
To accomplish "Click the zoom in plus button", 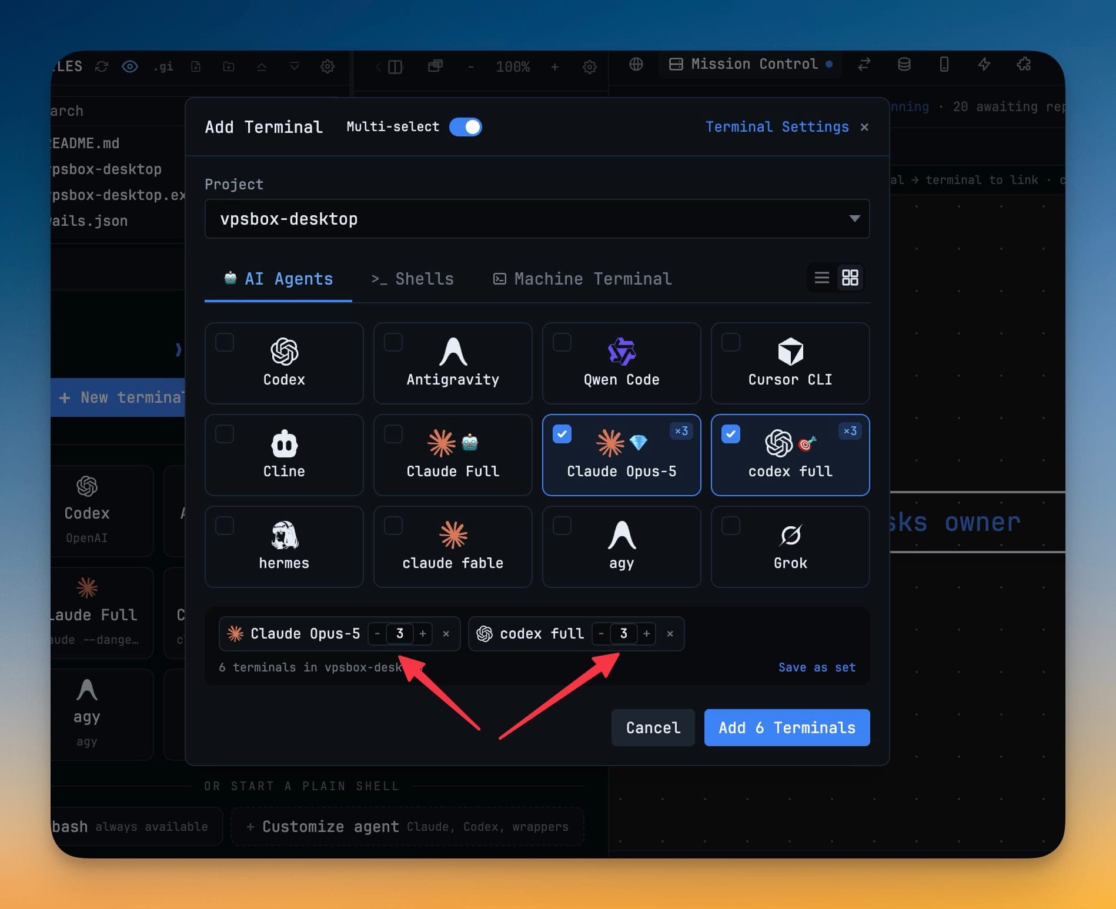I will pyautogui.click(x=554, y=67).
